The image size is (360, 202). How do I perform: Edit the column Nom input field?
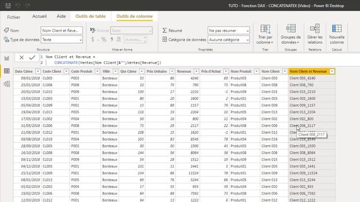(62, 30)
